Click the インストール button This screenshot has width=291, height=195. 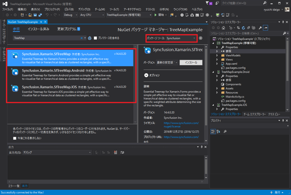point(191,63)
